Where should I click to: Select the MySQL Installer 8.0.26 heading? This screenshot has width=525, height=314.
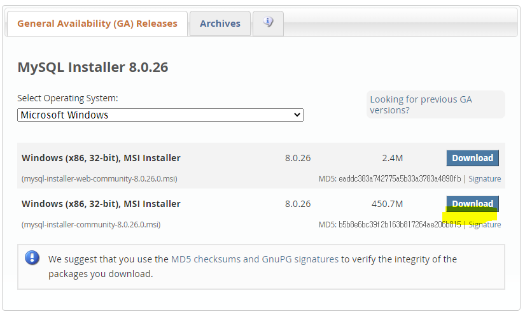(93, 67)
